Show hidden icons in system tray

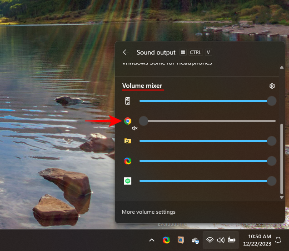152,240
